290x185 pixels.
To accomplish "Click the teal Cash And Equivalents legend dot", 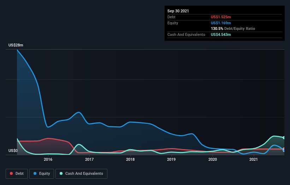I will [x=61, y=173].
